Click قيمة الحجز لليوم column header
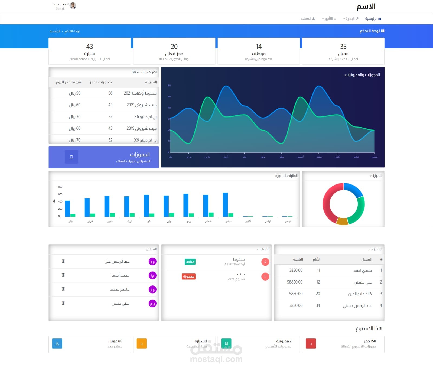This screenshot has height=371, width=433. [x=68, y=82]
